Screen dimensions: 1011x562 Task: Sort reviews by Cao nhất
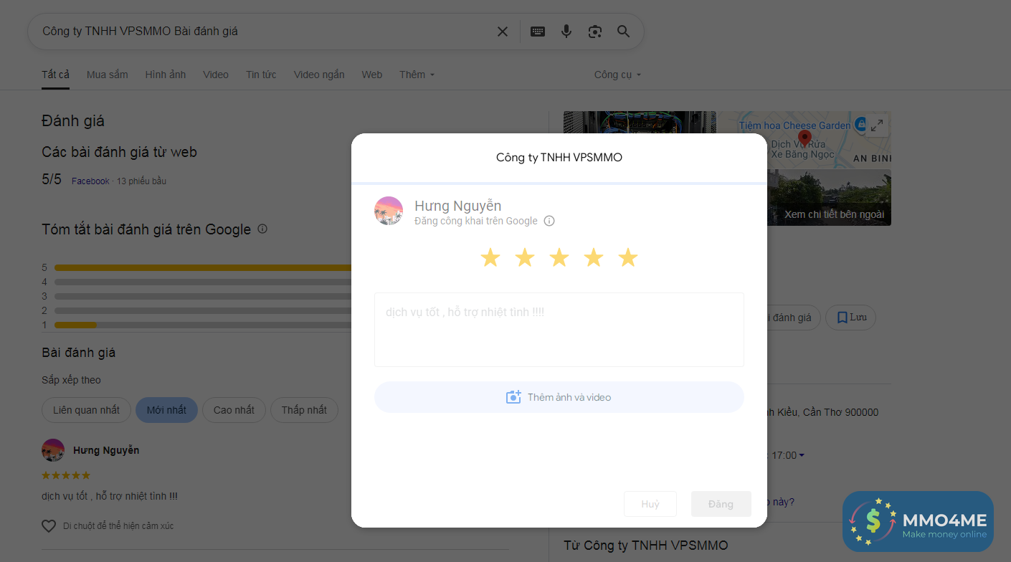234,410
